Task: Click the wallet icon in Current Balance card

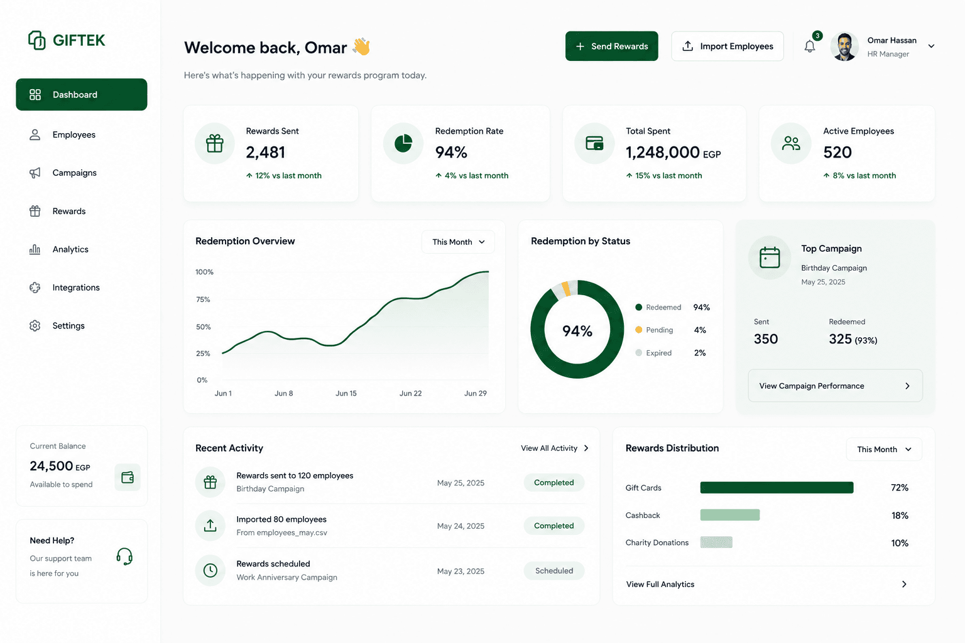Action: tap(128, 478)
